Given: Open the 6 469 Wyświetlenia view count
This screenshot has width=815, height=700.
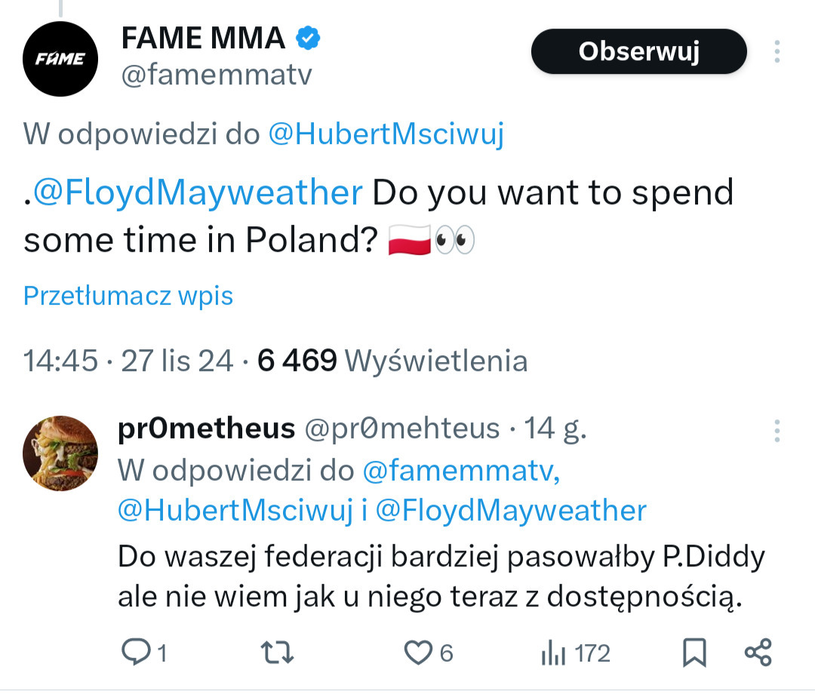Looking at the screenshot, I should click(x=392, y=361).
